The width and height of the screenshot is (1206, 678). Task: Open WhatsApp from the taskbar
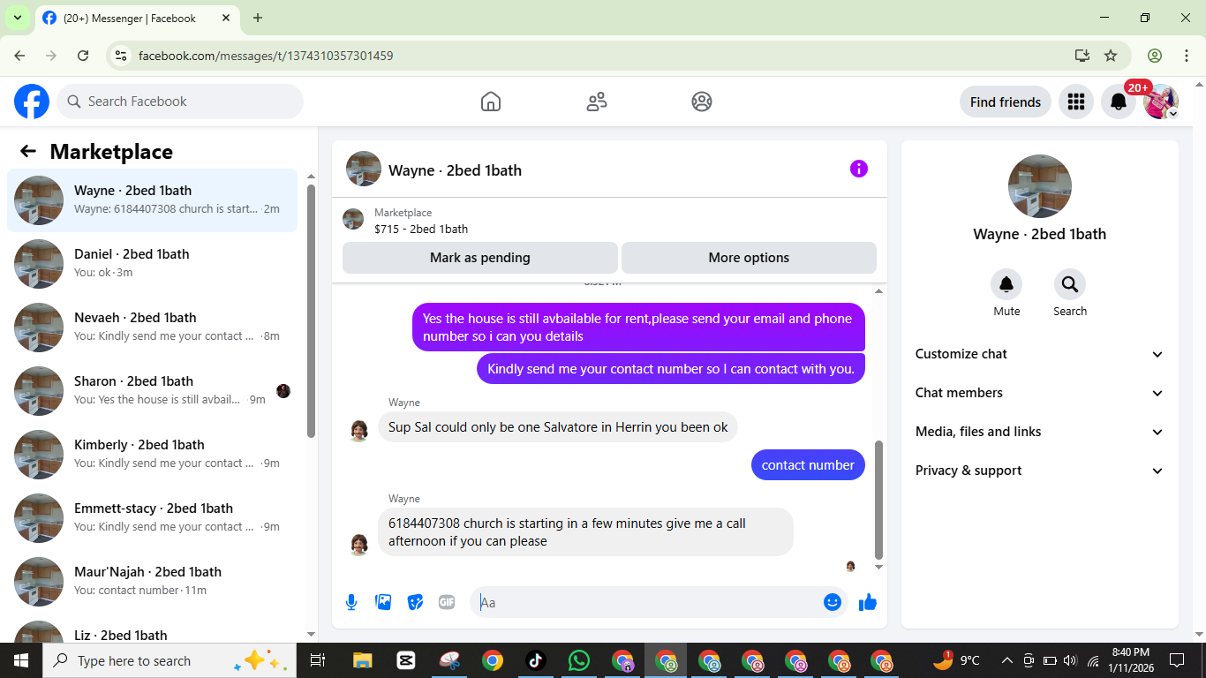(x=579, y=660)
